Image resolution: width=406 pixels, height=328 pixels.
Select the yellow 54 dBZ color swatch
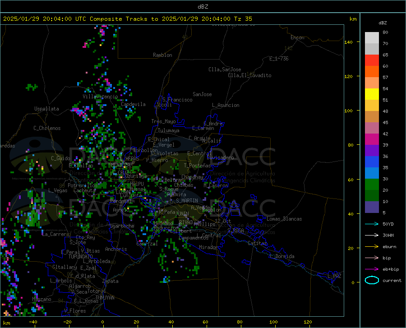[x=372, y=94]
